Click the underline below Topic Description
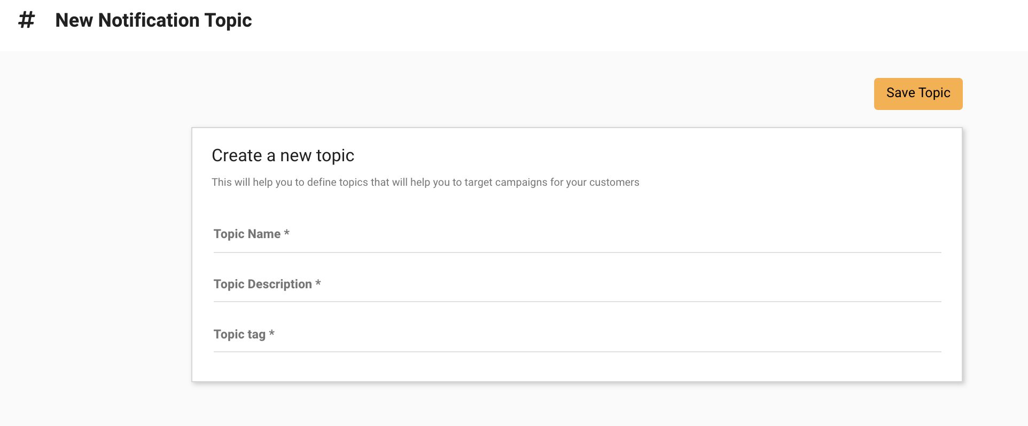Screen dimensions: 1028x426 tap(577, 302)
